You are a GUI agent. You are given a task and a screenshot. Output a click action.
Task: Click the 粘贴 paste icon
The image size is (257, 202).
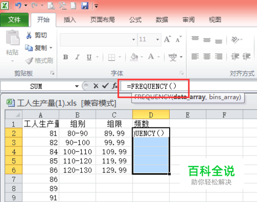(12, 38)
